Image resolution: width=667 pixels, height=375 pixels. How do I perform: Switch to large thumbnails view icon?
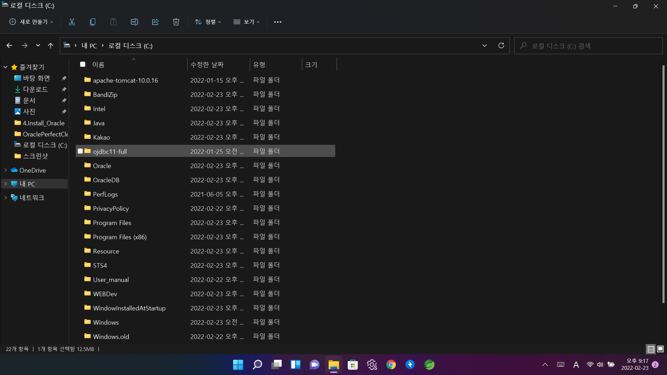click(660, 349)
